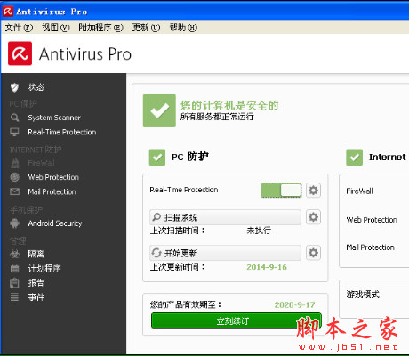Open 隔离 in the sidebar
The image size is (409, 357).
36,254
